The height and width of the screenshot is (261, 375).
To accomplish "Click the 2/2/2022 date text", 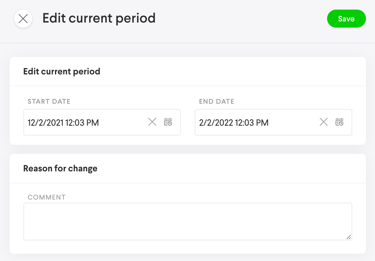I will pyautogui.click(x=216, y=123).
